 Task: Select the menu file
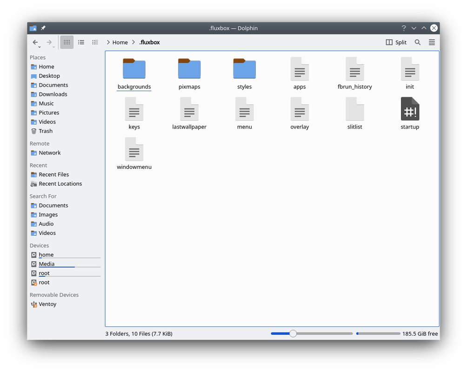click(245, 113)
